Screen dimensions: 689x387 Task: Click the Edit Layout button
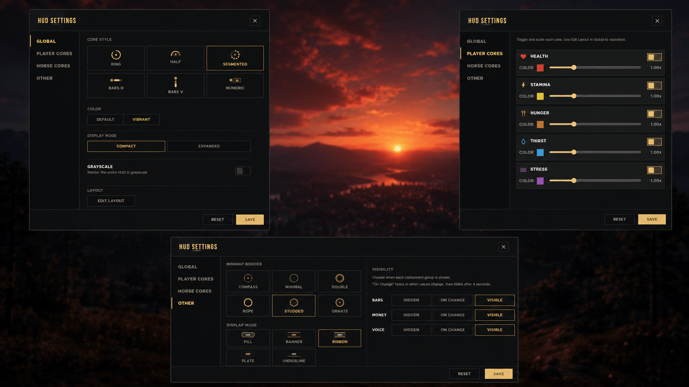click(x=111, y=201)
